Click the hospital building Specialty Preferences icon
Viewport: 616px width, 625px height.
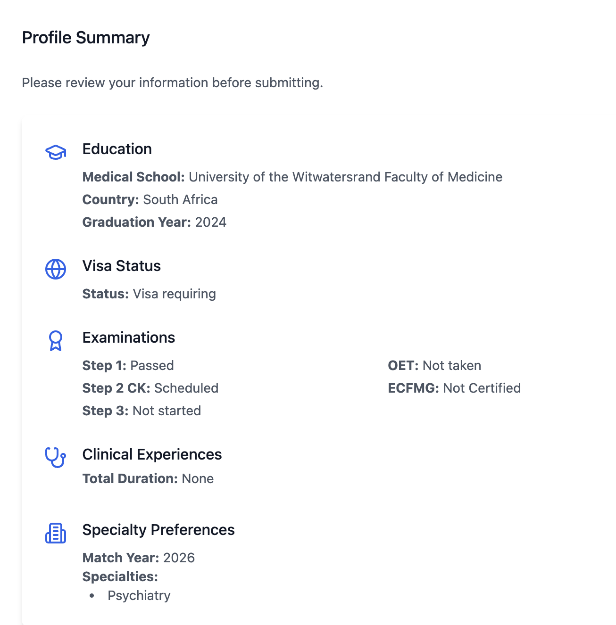55,534
